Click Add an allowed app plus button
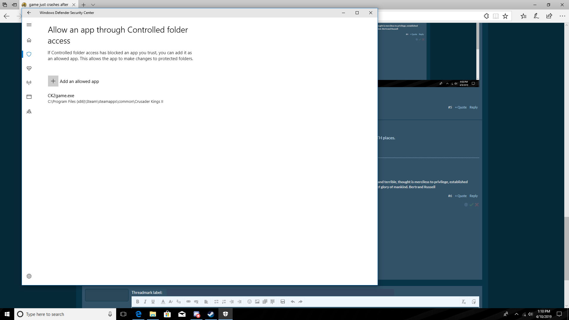 (x=53, y=81)
